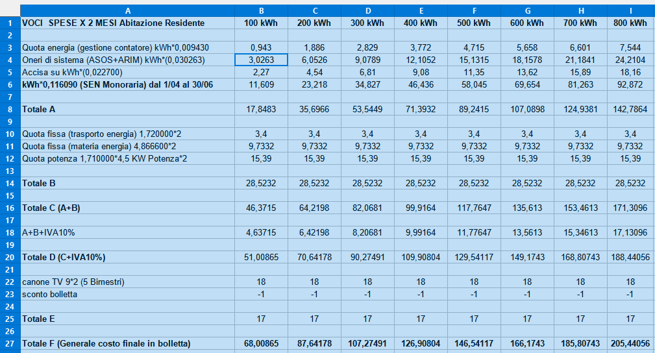Click Totale A value 17,8483
The width and height of the screenshot is (655, 353).
[261, 110]
